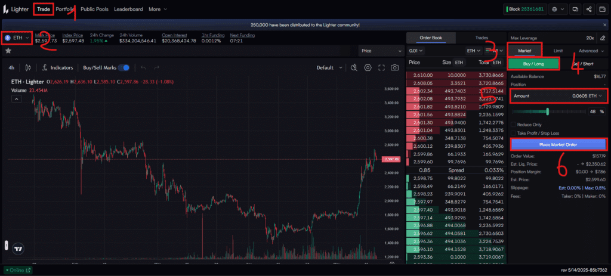Viewport: 611px width, 276px height.
Task: Click ask row at price 2,610.00
Action: coord(456,75)
